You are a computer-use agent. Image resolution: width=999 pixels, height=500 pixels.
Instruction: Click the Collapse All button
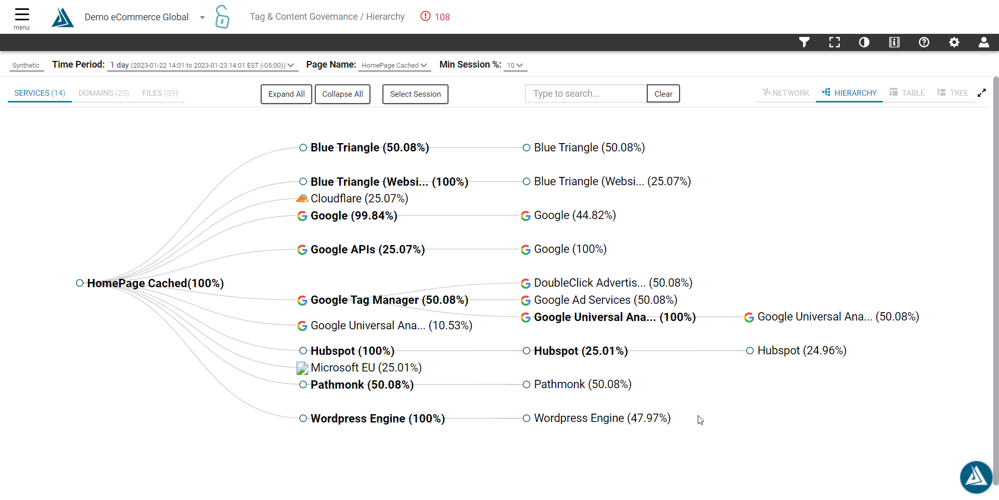tap(342, 94)
